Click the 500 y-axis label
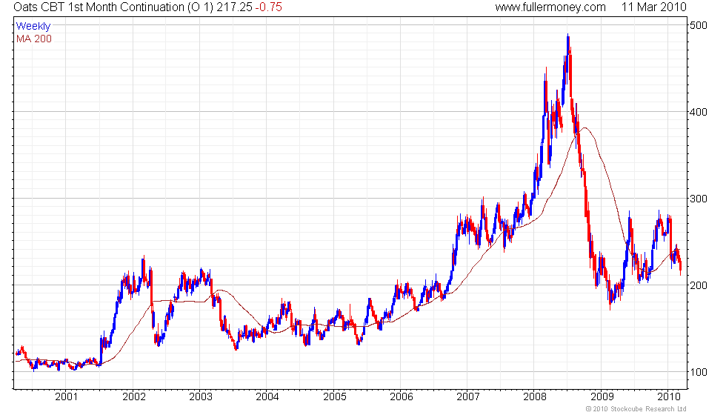The image size is (726, 415). click(x=699, y=25)
